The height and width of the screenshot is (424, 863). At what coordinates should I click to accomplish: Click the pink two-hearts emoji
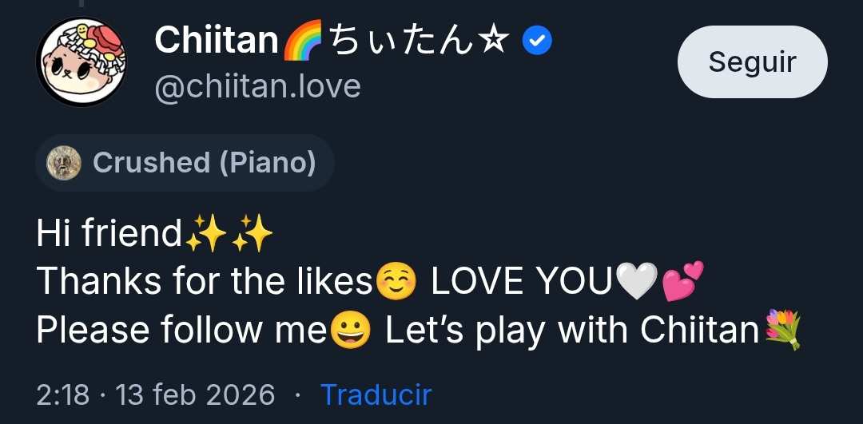[x=683, y=282]
